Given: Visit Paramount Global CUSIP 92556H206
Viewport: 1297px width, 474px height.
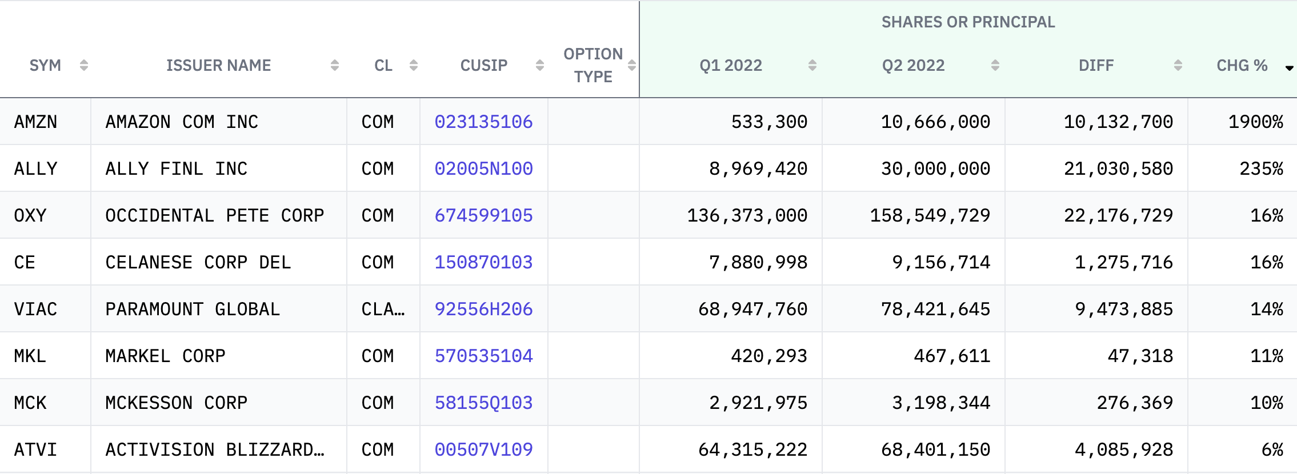Looking at the screenshot, I should click(x=483, y=309).
